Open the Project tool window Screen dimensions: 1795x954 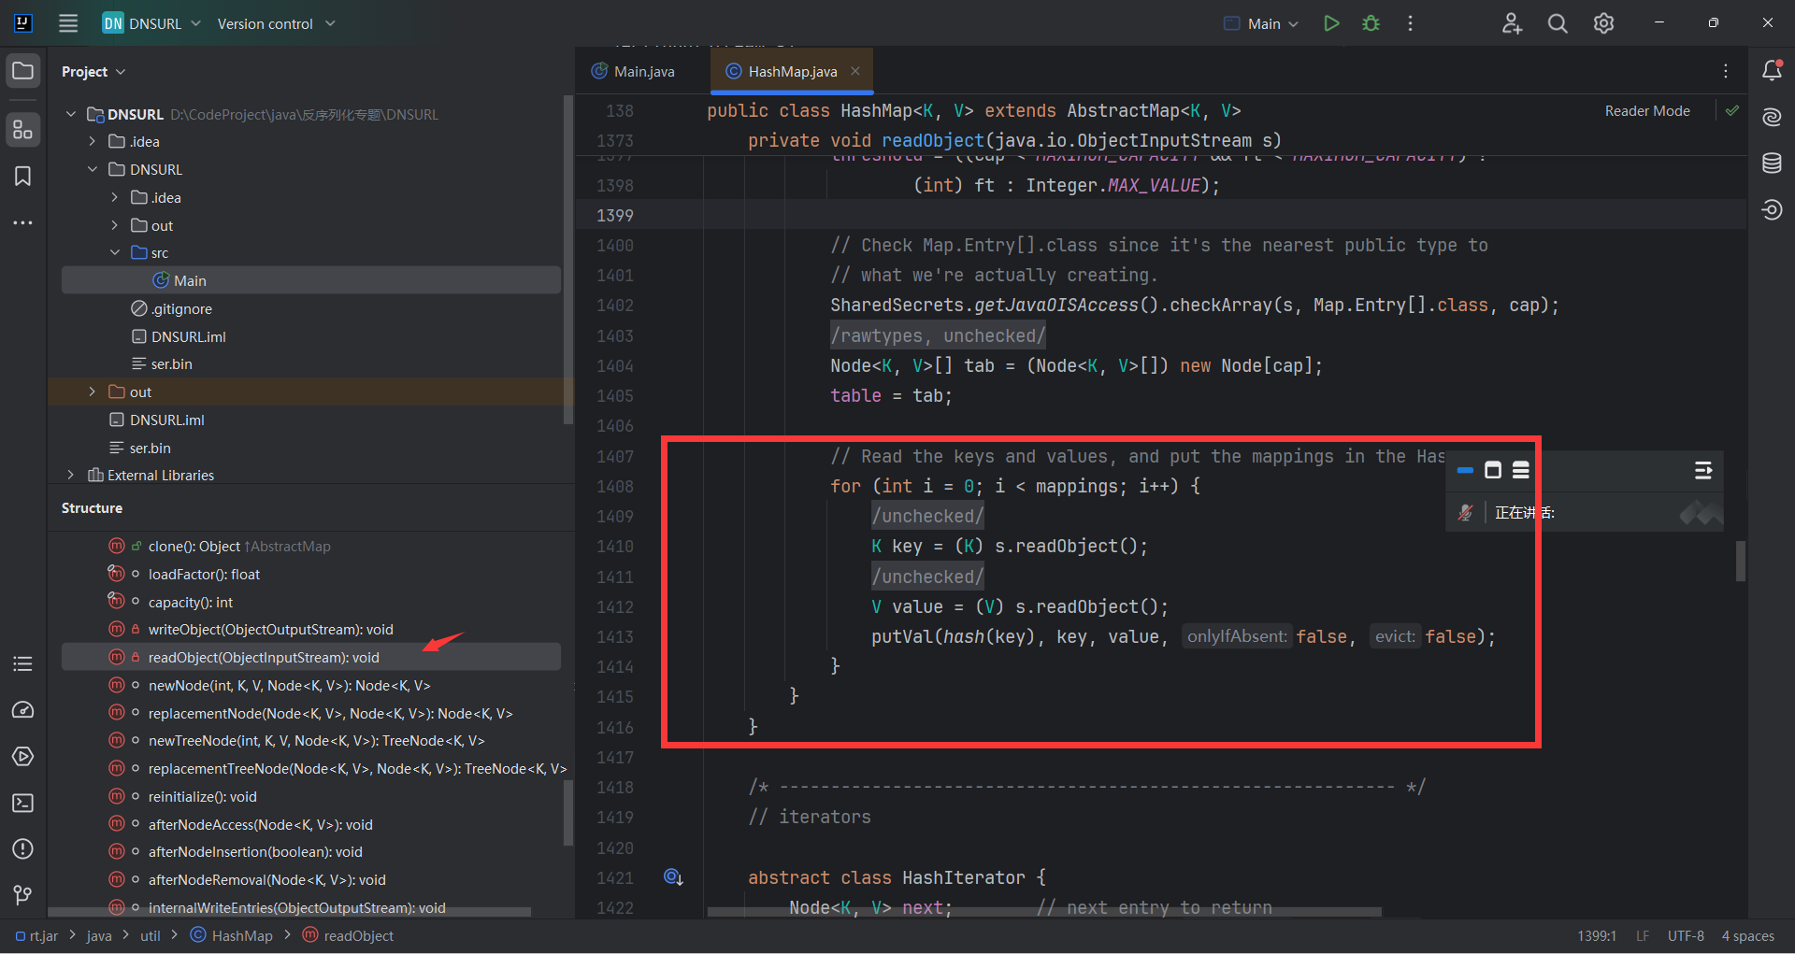pos(23,71)
